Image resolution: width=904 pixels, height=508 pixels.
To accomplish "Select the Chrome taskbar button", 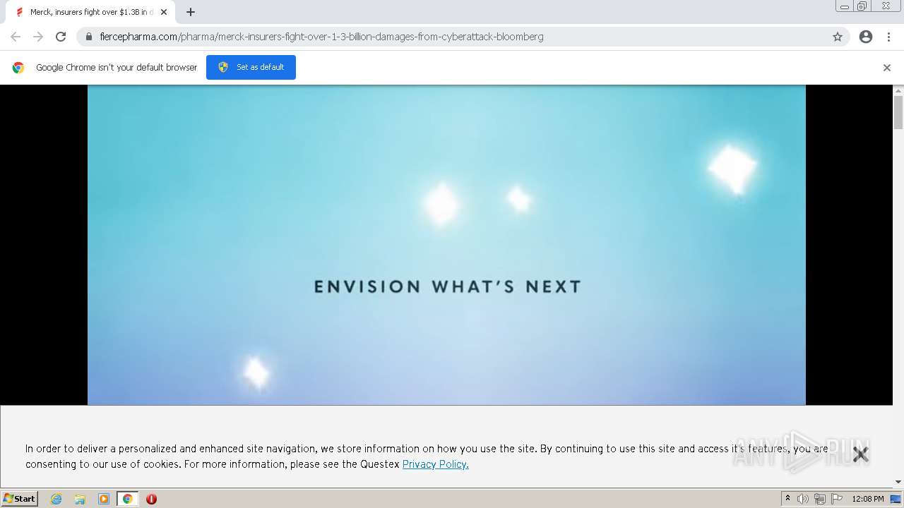I will [127, 499].
